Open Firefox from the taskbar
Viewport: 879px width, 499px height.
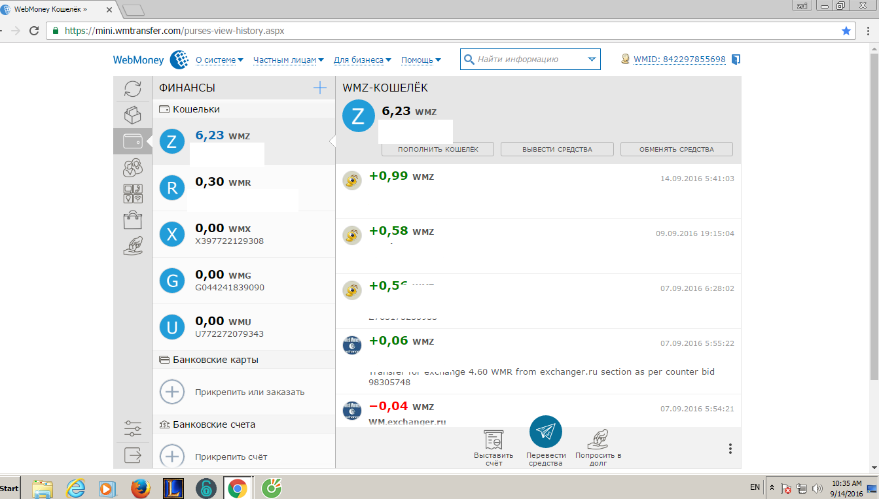(x=140, y=489)
